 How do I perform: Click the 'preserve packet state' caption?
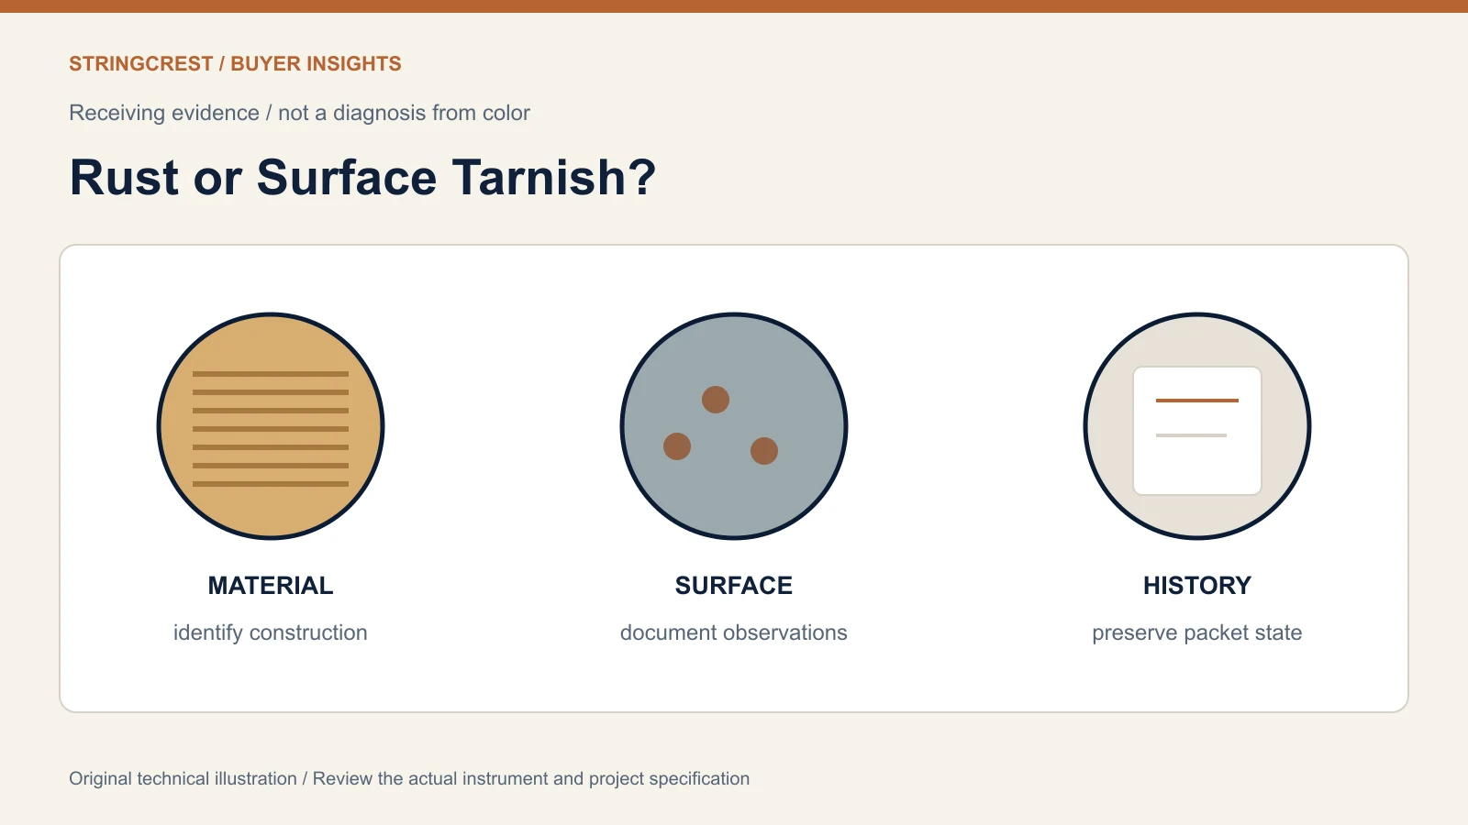tap(1197, 632)
